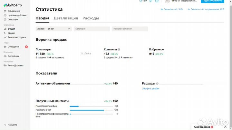
Task: Download Скачать отчёт по рассылкам, XLS
Action: pos(207,9)
